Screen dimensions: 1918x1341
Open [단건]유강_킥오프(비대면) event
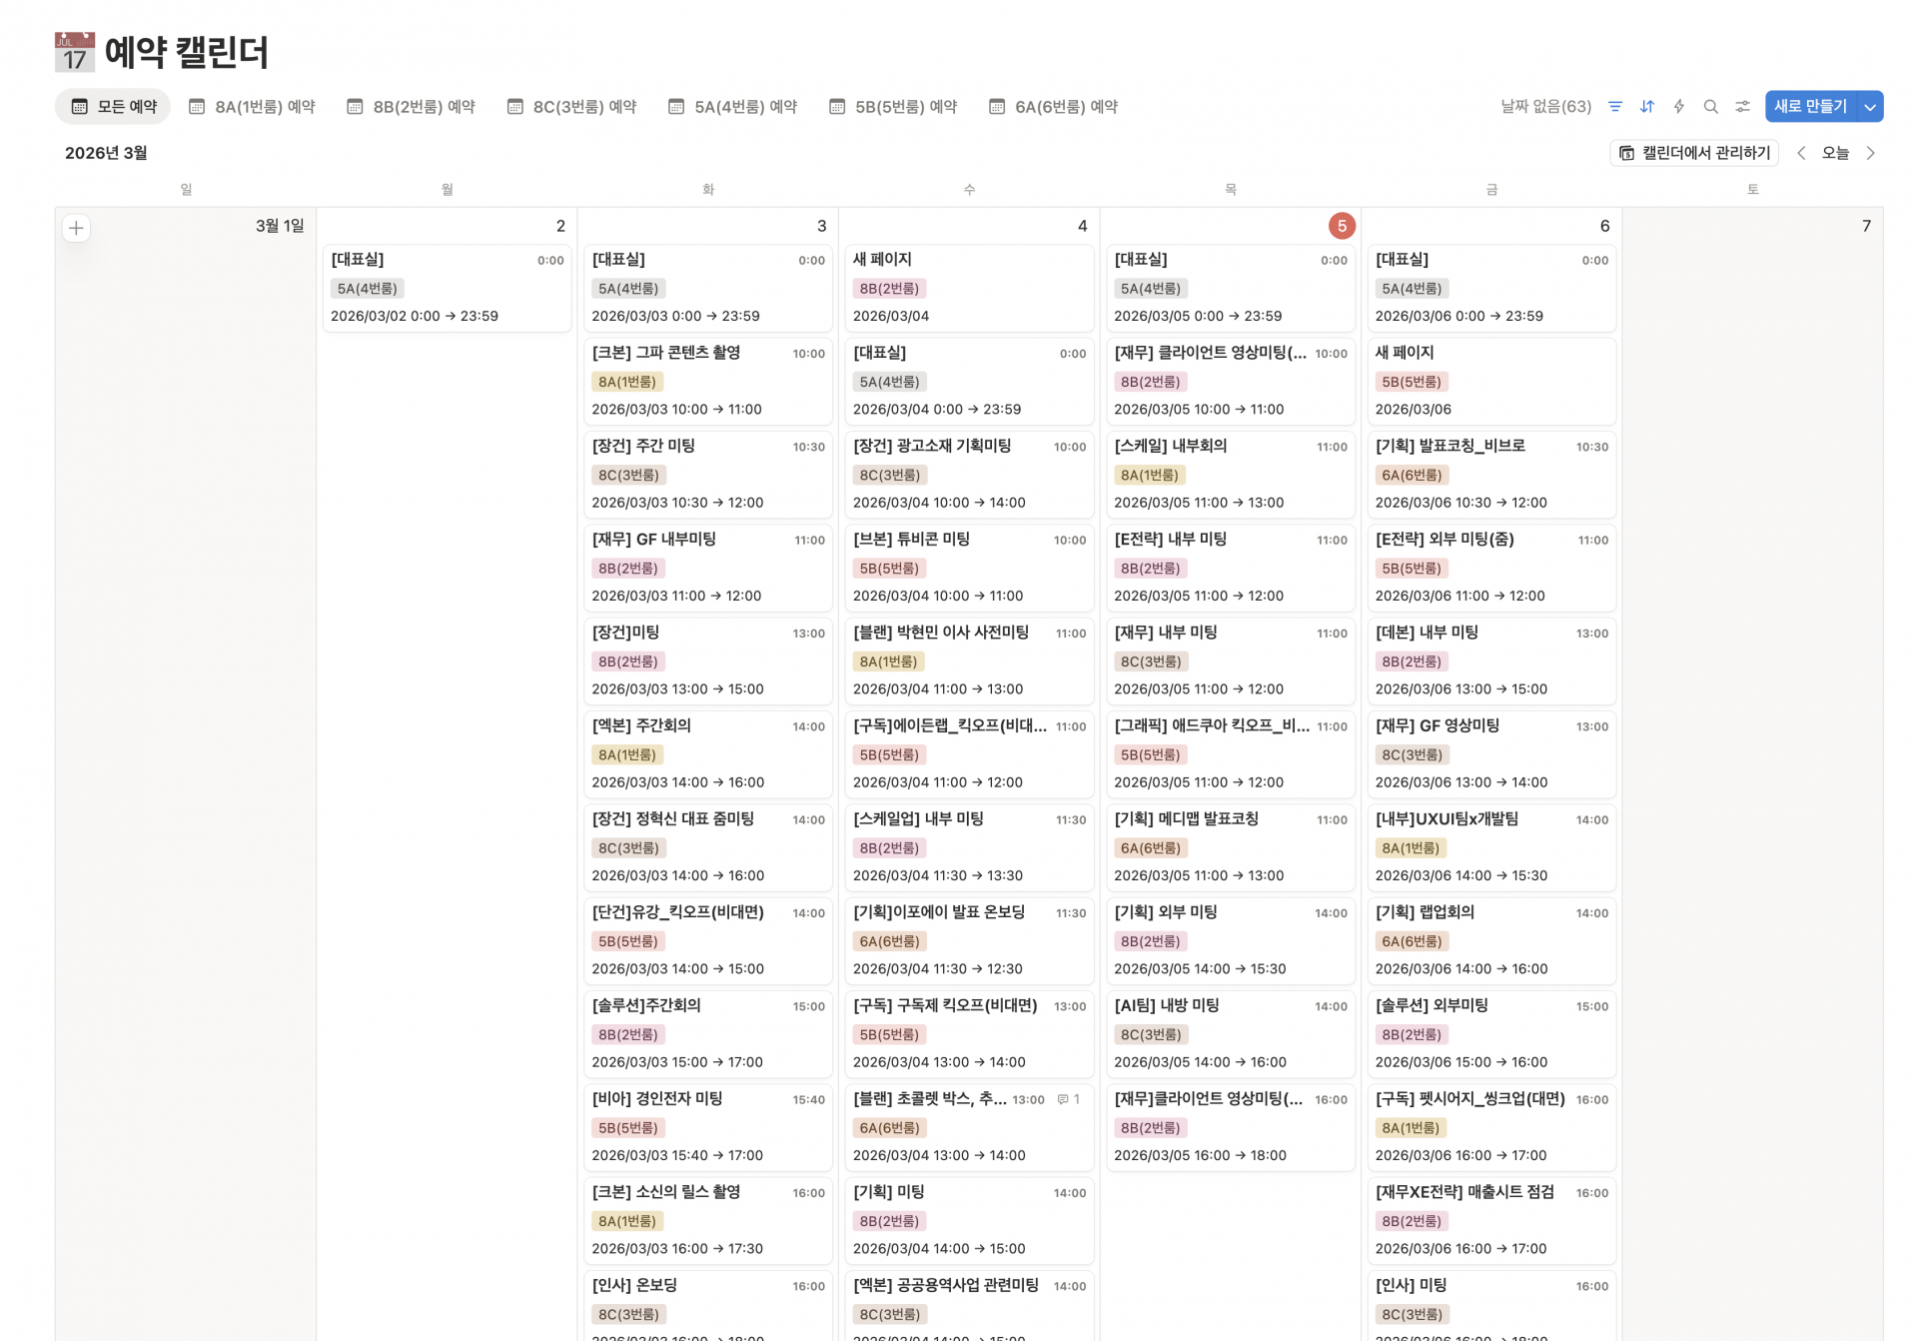tap(708, 940)
